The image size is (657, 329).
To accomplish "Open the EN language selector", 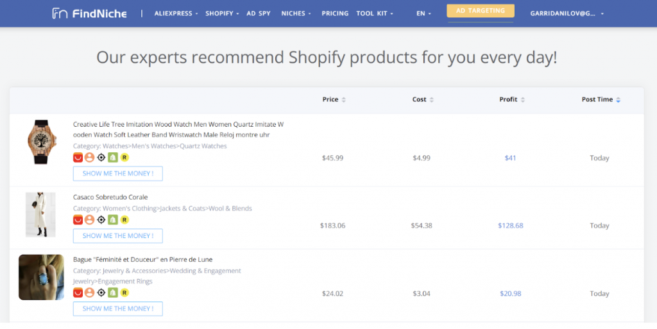I will (423, 13).
